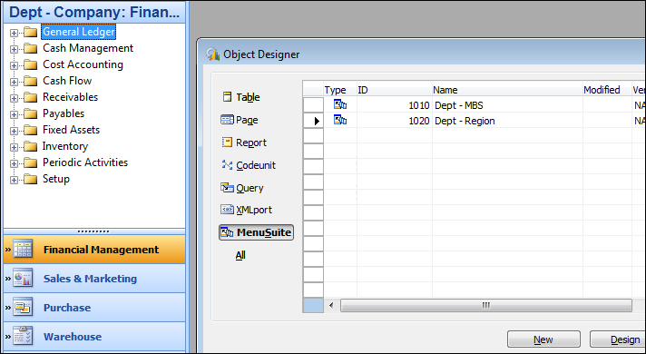The height and width of the screenshot is (354, 646).
Task: Click the Cost Accounting folder icon
Action: click(x=31, y=64)
